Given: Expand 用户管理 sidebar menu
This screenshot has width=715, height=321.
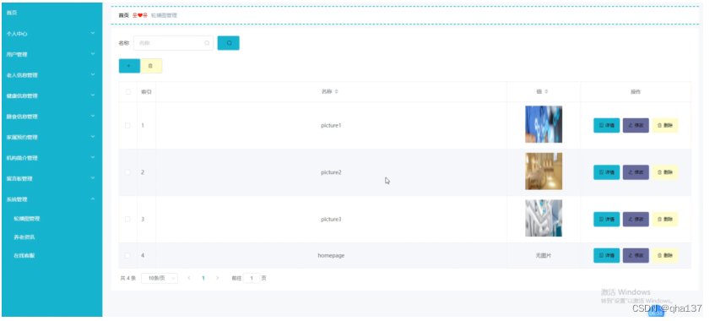Looking at the screenshot, I should pos(51,54).
